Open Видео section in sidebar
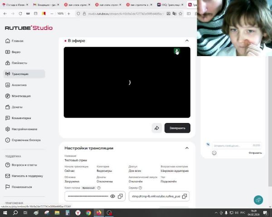Viewport: 272px width, 217px height. (16, 52)
